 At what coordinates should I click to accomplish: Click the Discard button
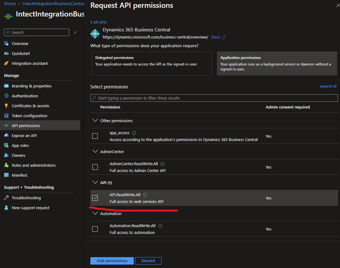148,261
